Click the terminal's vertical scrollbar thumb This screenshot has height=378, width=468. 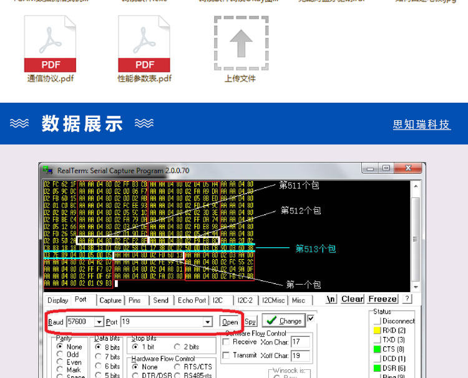coord(416,239)
